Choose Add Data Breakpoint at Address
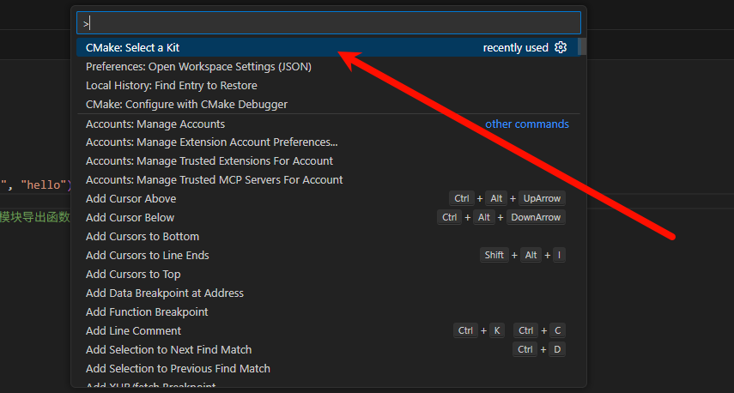Viewport: 734px width, 393px height. point(327,293)
